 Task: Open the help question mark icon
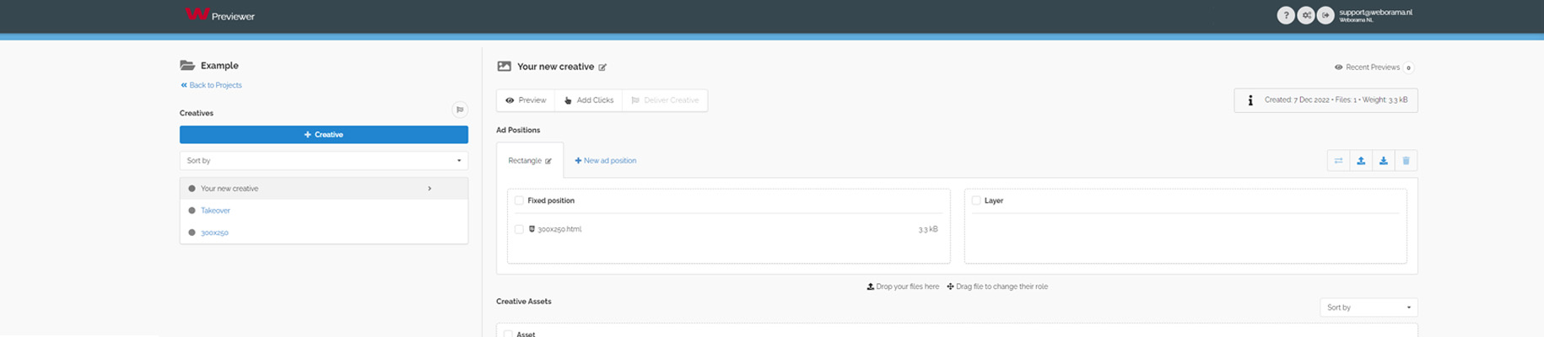tap(1285, 15)
